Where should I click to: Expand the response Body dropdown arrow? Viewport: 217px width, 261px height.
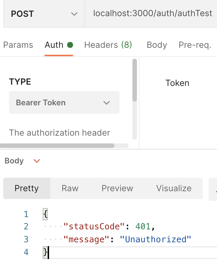coord(37,161)
